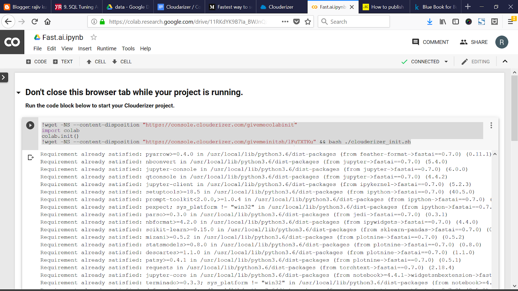Open the left sidebar panel arrow
This screenshot has width=518, height=291.
[x=4, y=77]
